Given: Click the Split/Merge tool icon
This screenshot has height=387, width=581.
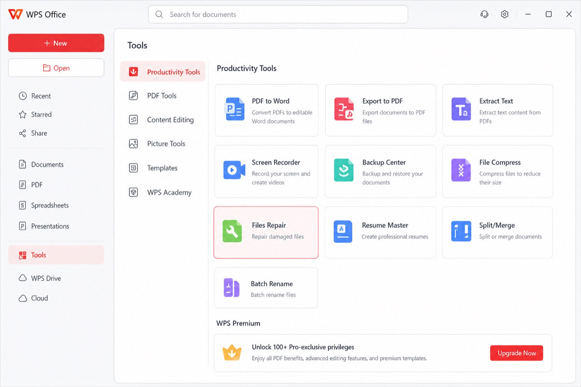Looking at the screenshot, I should coord(461,231).
